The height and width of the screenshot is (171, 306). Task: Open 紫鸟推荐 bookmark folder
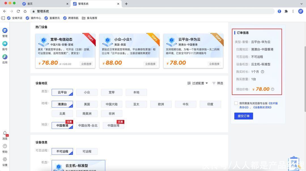click(x=89, y=18)
